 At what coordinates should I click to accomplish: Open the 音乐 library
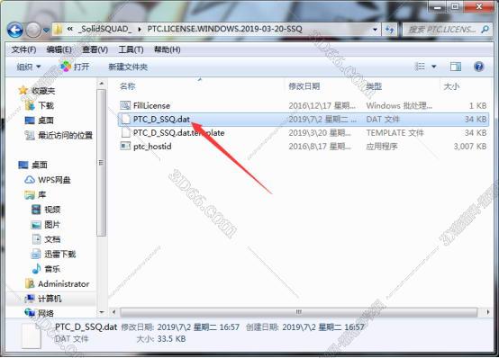tap(52, 269)
